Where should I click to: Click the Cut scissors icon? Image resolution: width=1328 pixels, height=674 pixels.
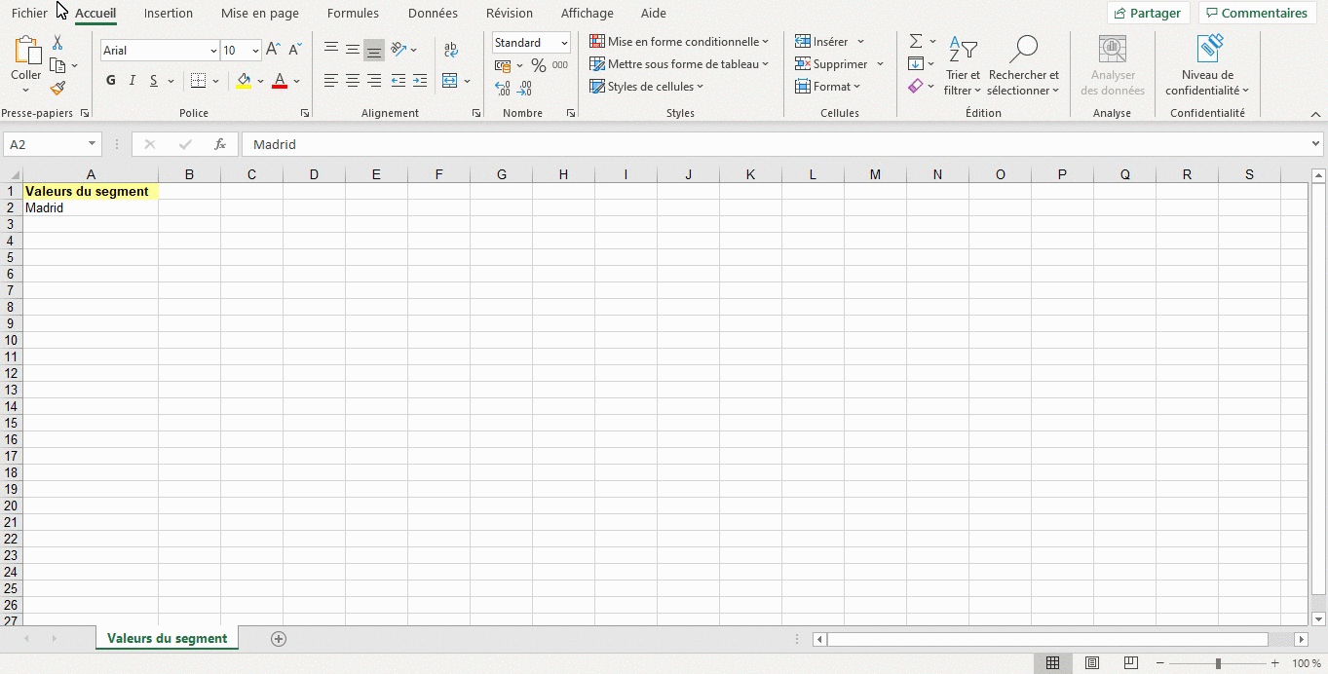tap(57, 43)
